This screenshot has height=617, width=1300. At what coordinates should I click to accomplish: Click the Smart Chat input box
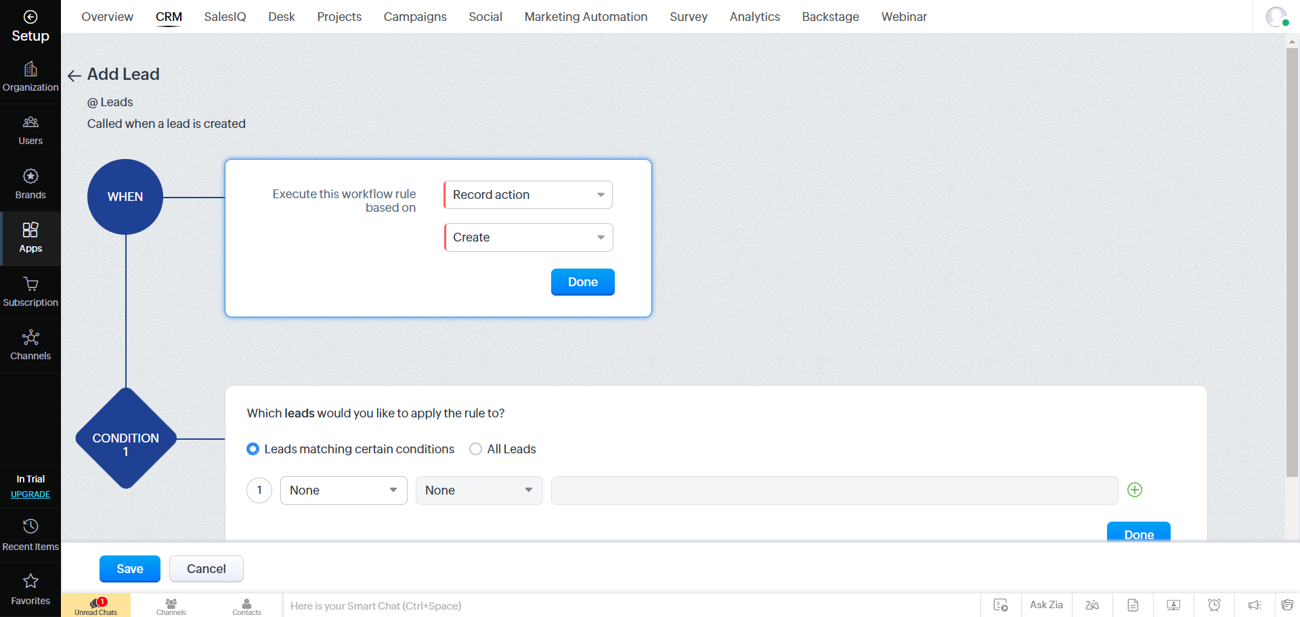(631, 605)
